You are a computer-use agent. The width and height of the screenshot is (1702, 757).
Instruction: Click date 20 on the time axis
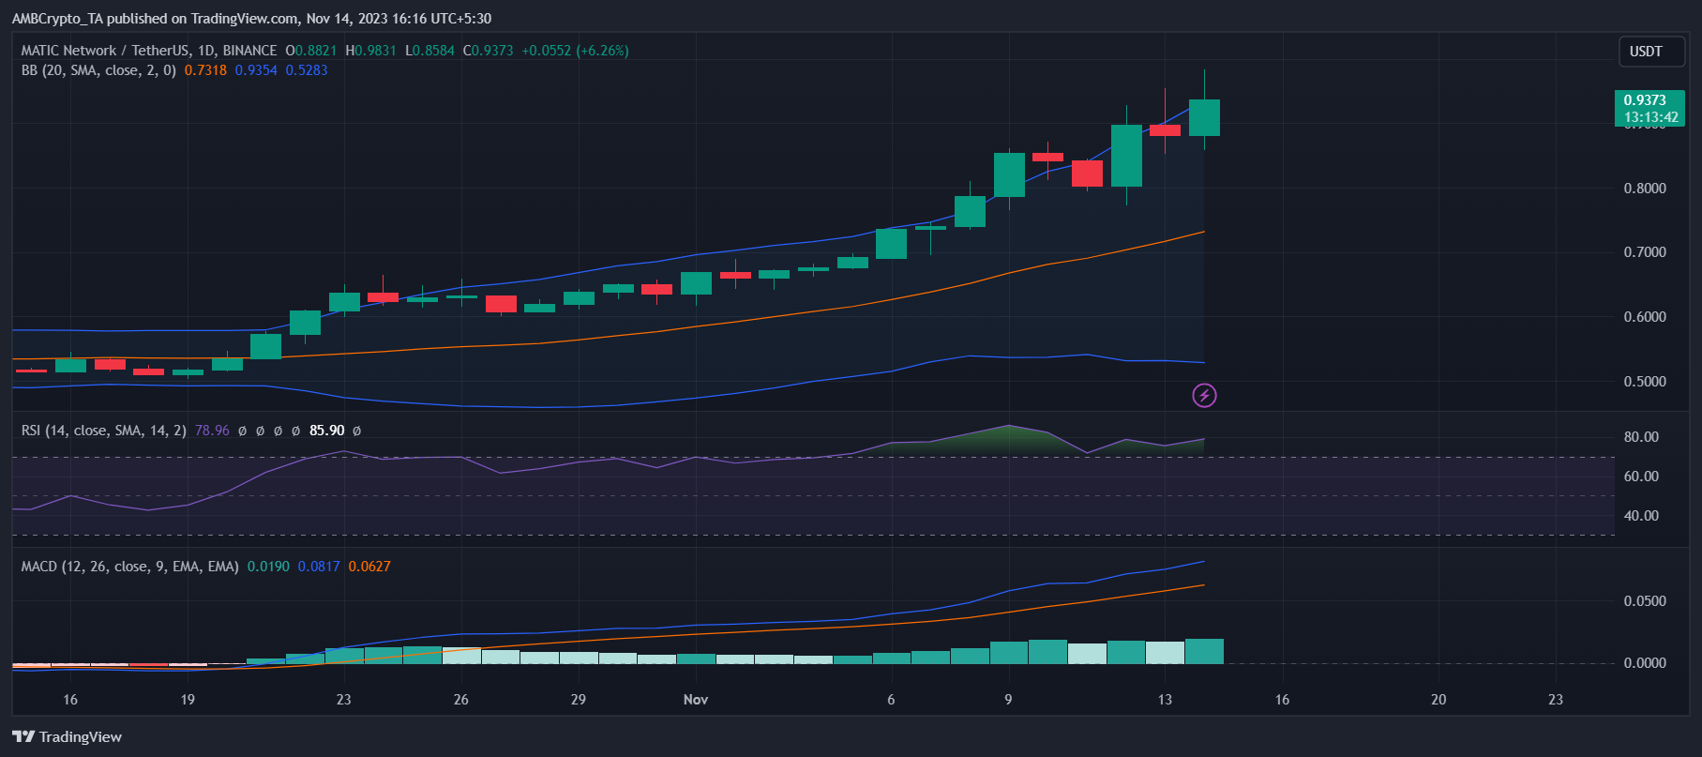click(x=1438, y=700)
